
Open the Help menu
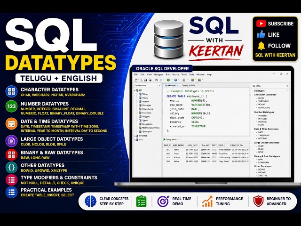(x=209, y=74)
